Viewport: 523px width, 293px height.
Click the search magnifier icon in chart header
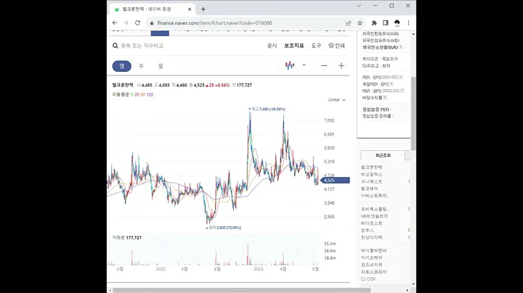point(115,46)
